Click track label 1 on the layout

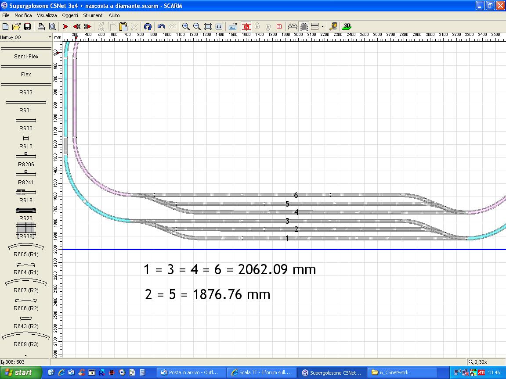pyautogui.click(x=287, y=239)
